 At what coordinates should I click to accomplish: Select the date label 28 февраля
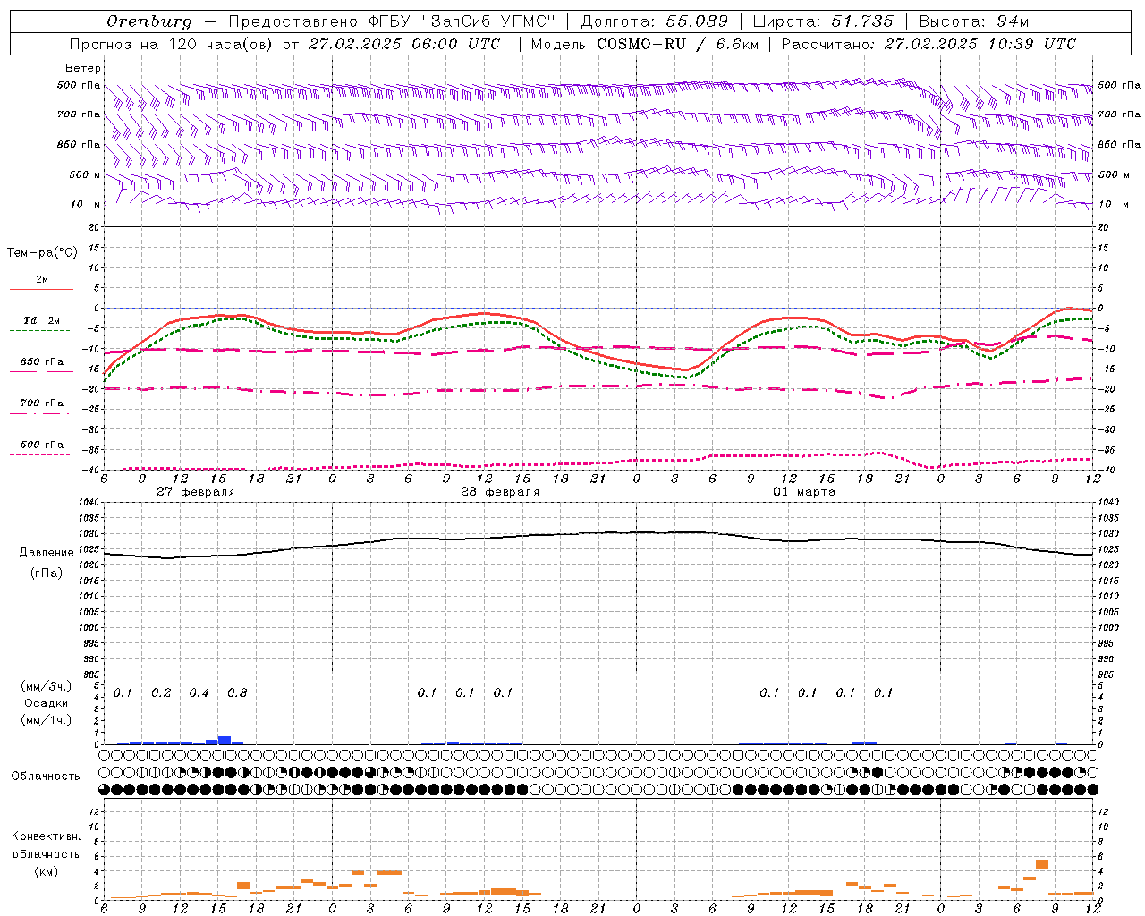pos(500,492)
